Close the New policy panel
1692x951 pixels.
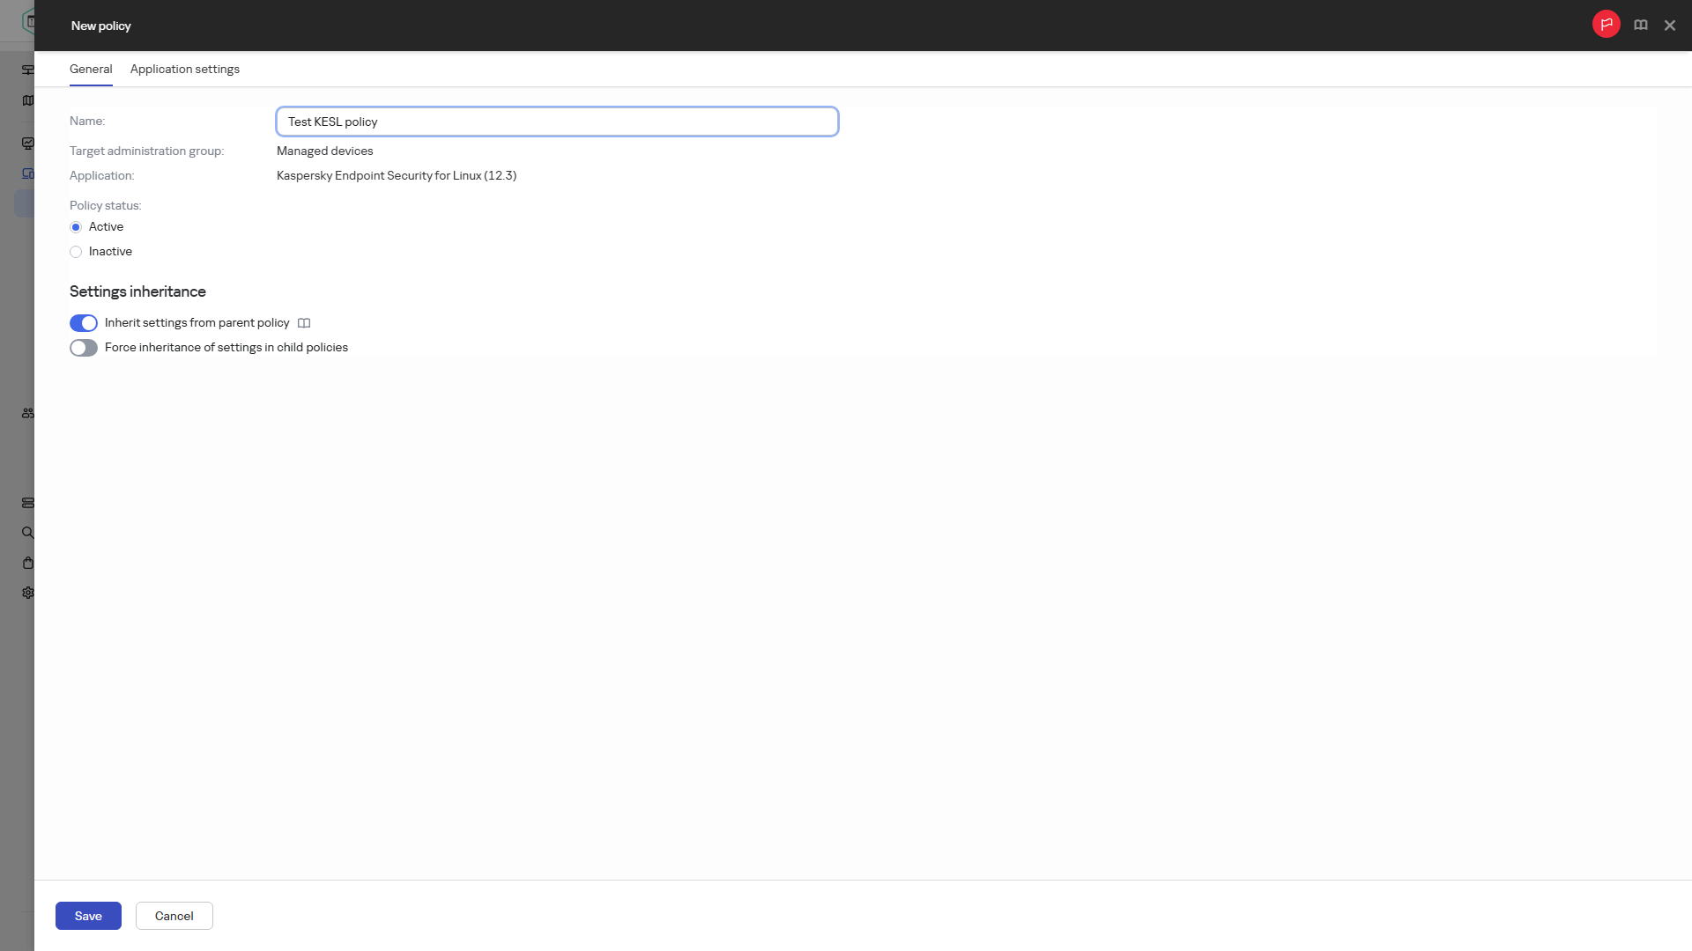click(x=1670, y=26)
